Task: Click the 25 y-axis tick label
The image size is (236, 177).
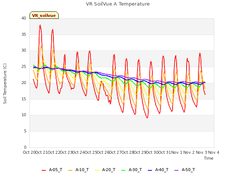Action: [x=24, y=66]
